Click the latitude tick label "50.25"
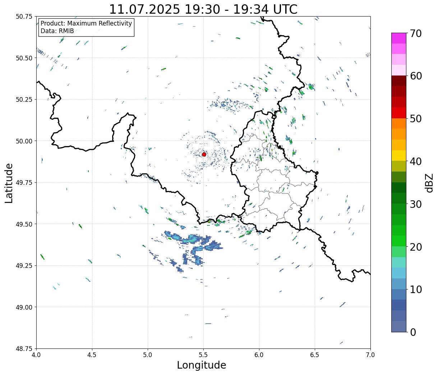438x374 pixels. click(24, 100)
